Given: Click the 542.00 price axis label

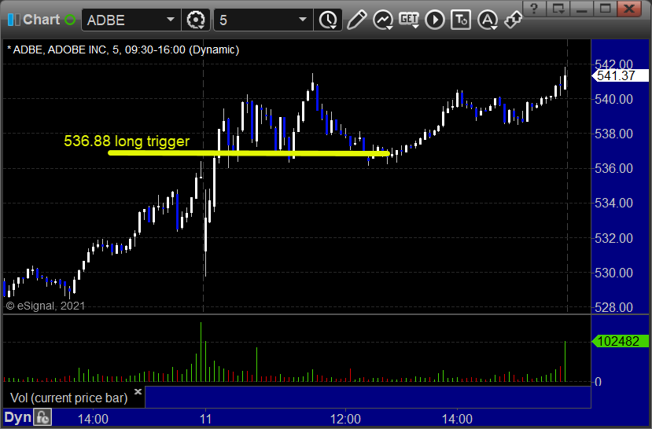Looking at the screenshot, I should 614,64.
